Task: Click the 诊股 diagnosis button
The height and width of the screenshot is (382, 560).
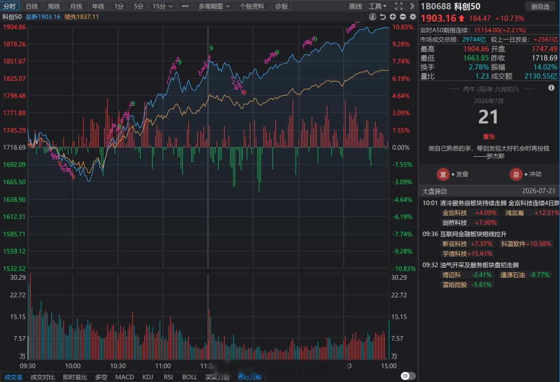Action: click(282, 6)
